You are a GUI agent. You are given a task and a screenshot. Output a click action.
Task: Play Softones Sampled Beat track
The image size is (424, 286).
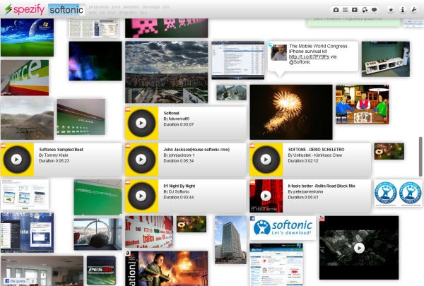pos(17,160)
